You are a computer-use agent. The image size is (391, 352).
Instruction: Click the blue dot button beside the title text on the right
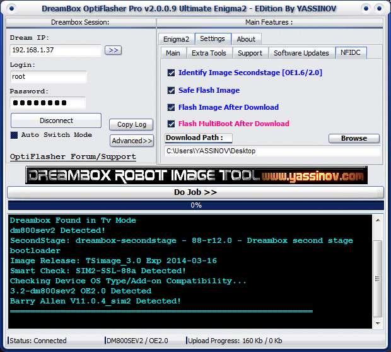[366, 9]
